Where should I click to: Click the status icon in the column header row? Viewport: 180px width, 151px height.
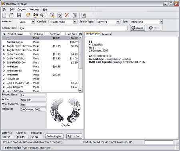pos(4,34)
